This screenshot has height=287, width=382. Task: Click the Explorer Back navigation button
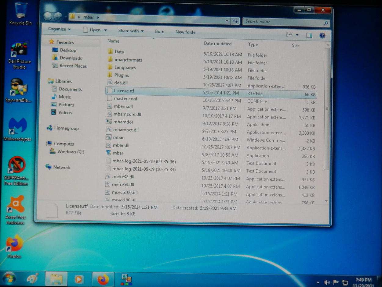(x=48, y=16)
